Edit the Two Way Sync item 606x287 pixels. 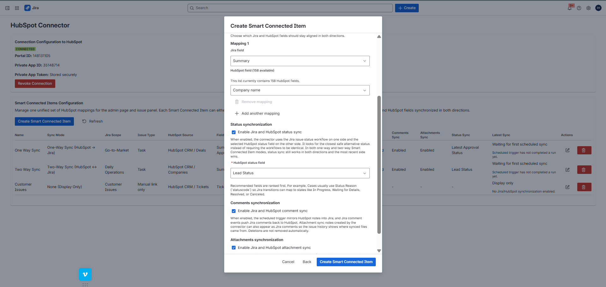pos(567,169)
